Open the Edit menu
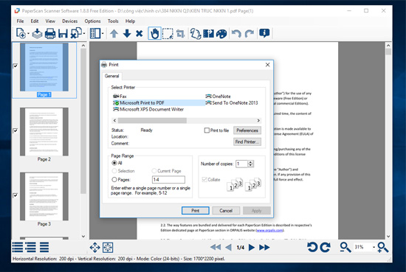This screenshot has height=272, width=406. click(35, 21)
